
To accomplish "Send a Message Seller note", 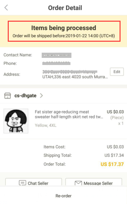I will tap(94, 182).
